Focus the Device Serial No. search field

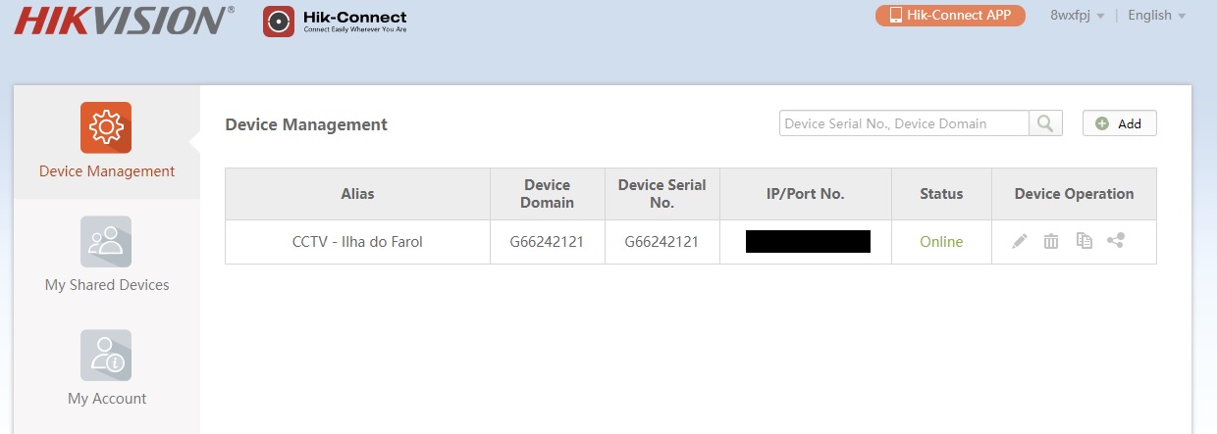[904, 123]
